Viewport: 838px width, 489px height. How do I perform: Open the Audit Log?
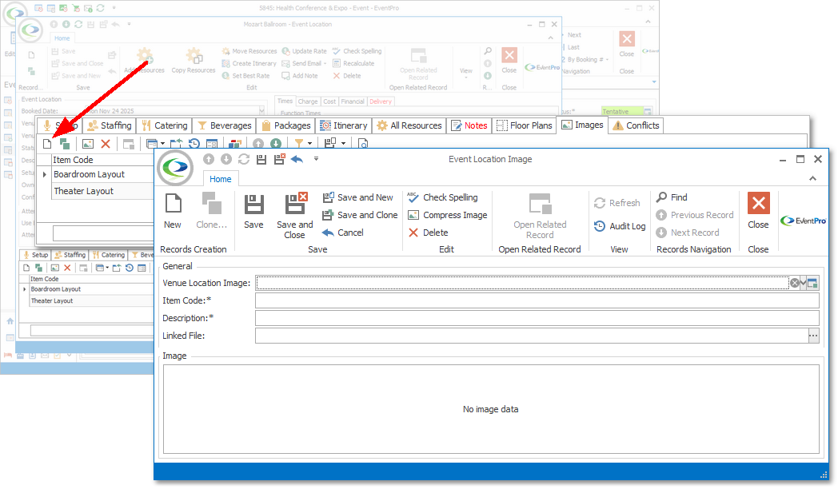pos(620,226)
